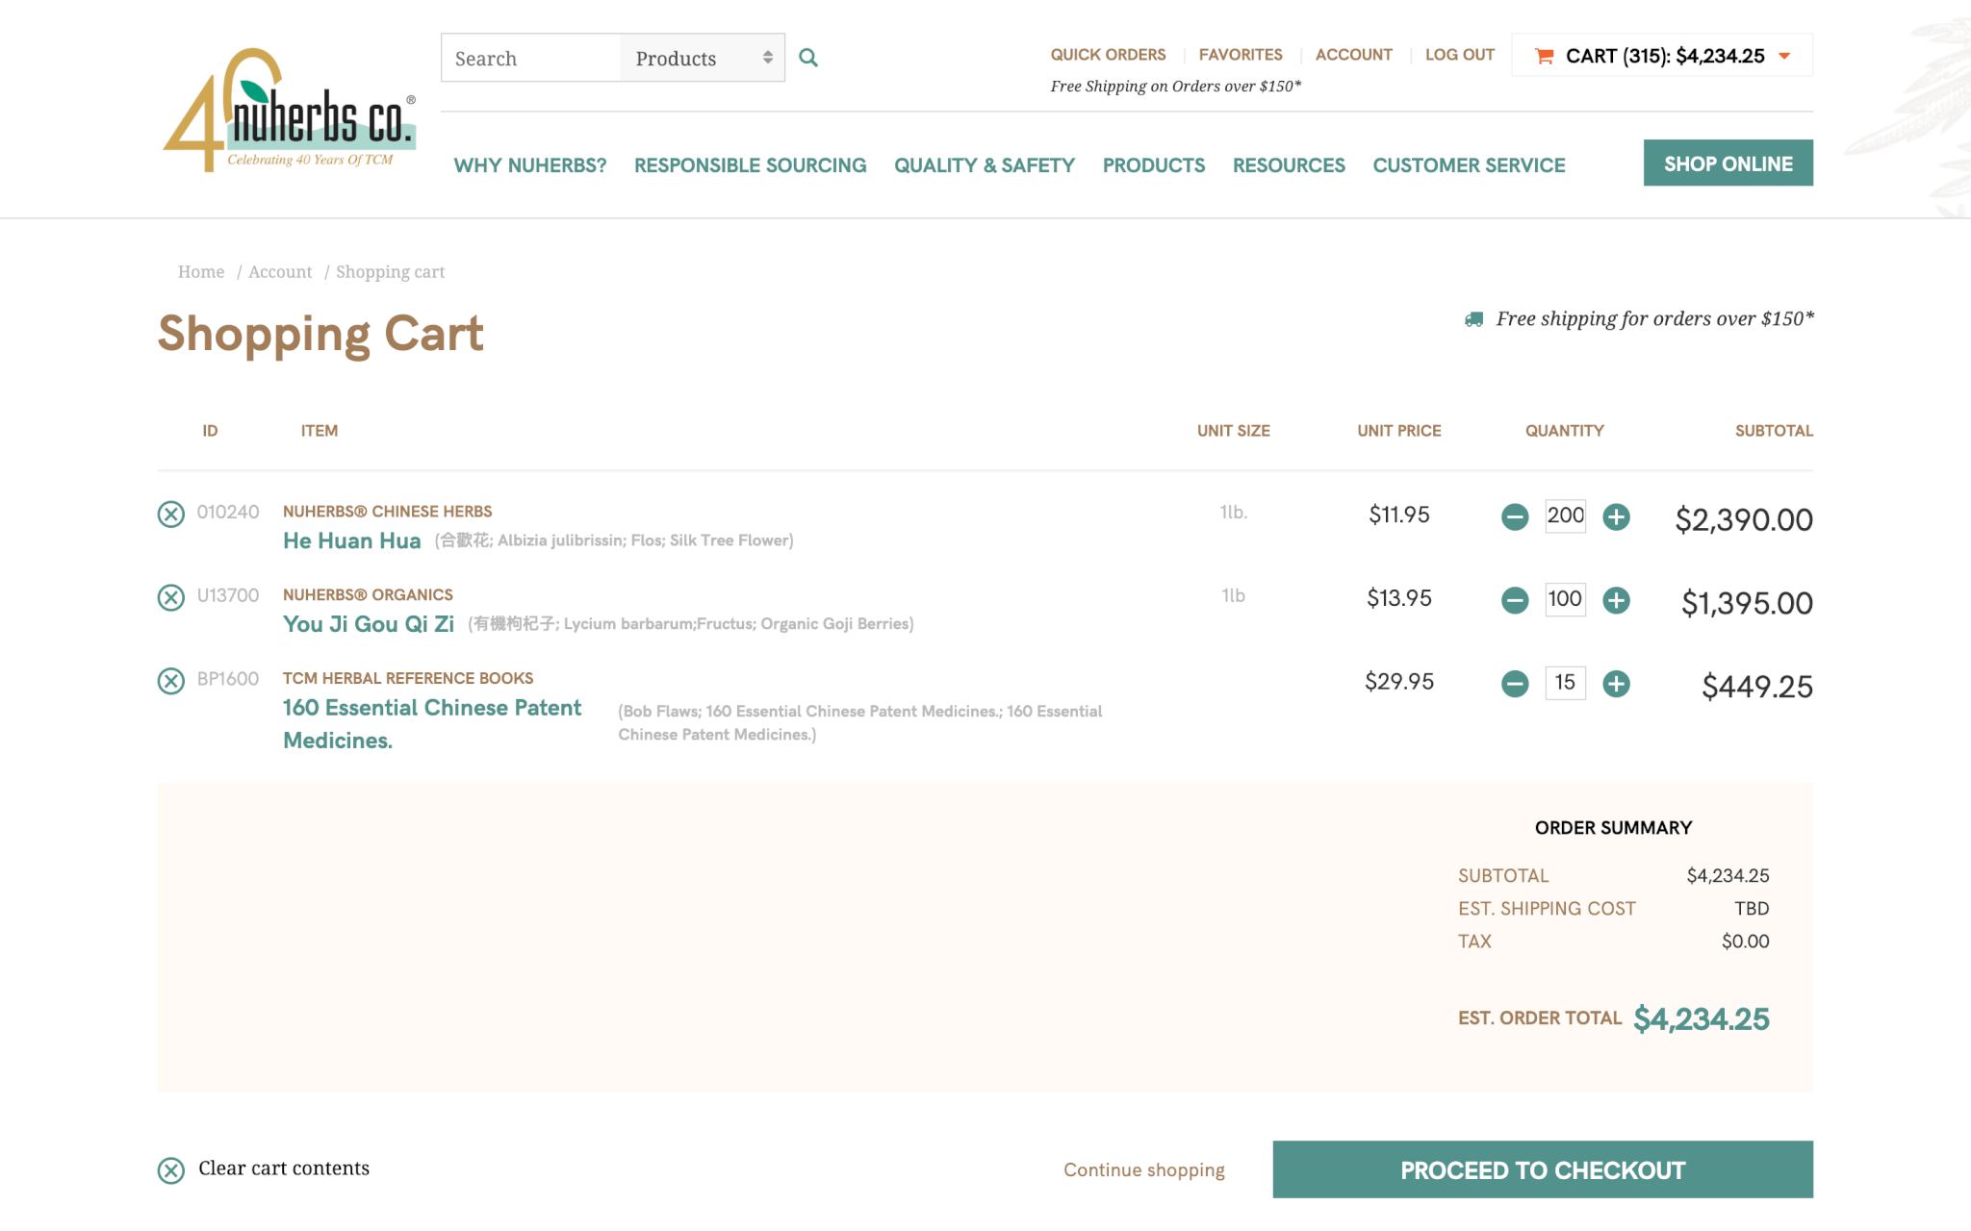The height and width of the screenshot is (1231, 1971).
Task: Open Quick Orders link
Action: (x=1108, y=55)
